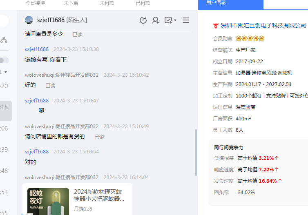This screenshot has width=308, height=215.
Task: Click szjeff1688 sender name at 15:10:38
Action: (37, 49)
